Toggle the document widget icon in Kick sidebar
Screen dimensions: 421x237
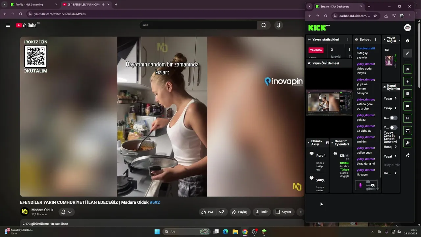click(408, 94)
